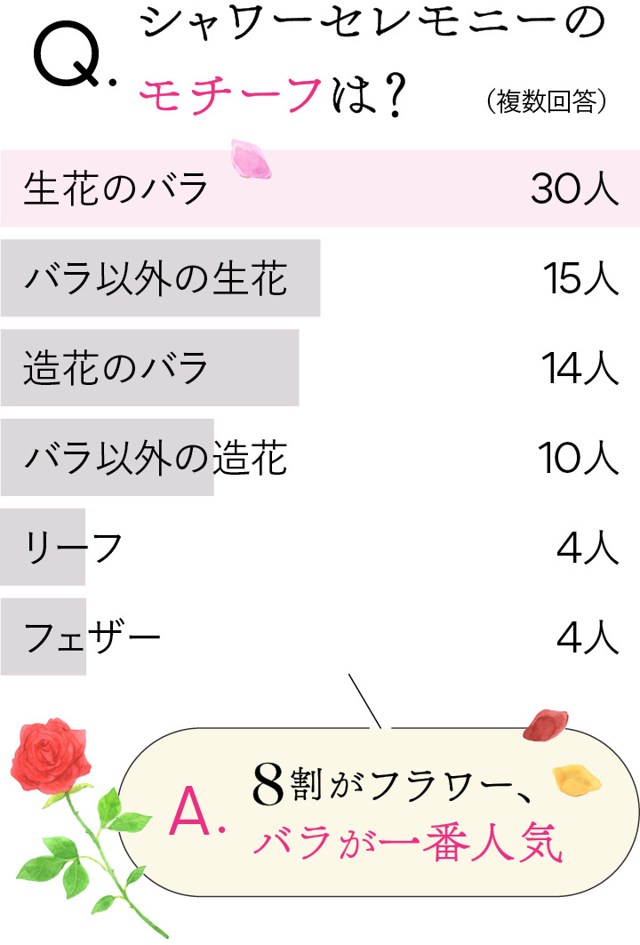The width and height of the screenshot is (640, 945).
Task: Click the pink petal above 生花のバラ
Action: point(248,157)
